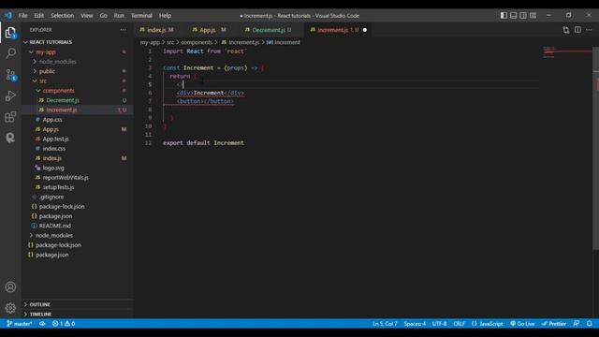Open the Terminal menu

141,16
